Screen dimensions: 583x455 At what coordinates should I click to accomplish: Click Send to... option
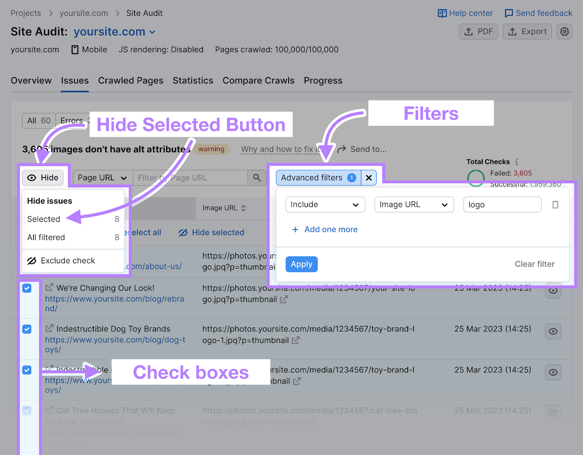click(x=362, y=149)
